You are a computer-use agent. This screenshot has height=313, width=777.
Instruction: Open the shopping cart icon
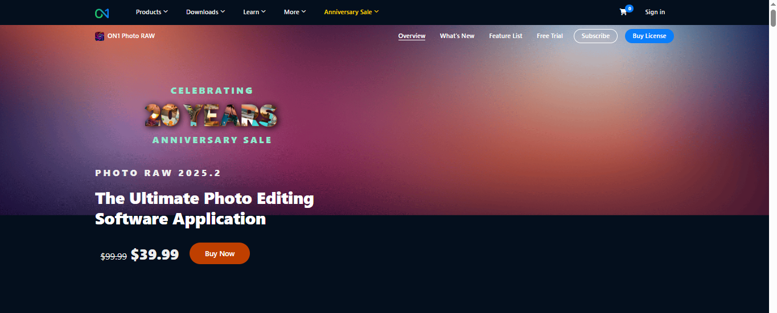[x=623, y=12]
